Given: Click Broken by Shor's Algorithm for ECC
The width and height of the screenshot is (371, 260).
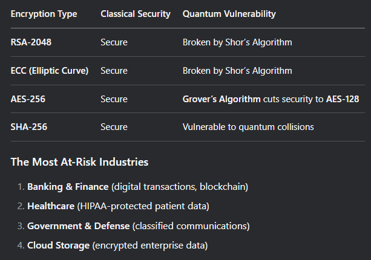Looking at the screenshot, I should (x=237, y=71).
